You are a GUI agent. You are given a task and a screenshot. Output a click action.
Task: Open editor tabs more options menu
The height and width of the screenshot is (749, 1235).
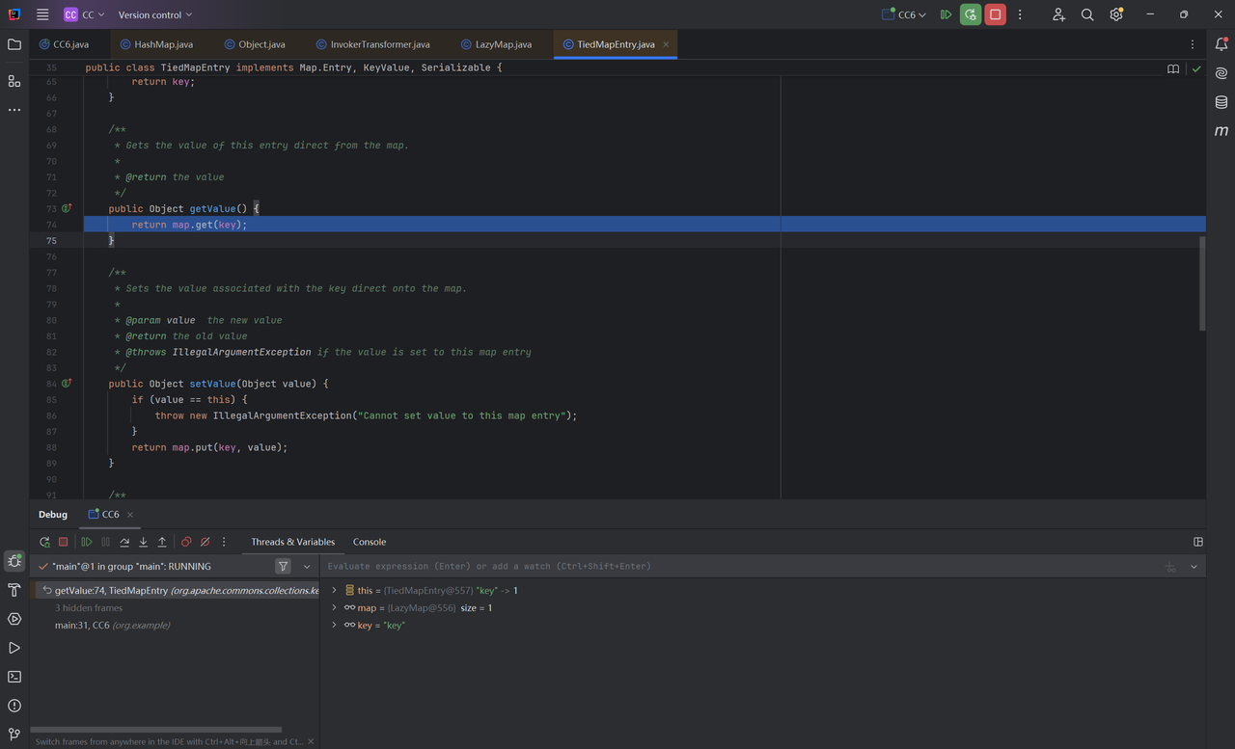coord(1193,44)
